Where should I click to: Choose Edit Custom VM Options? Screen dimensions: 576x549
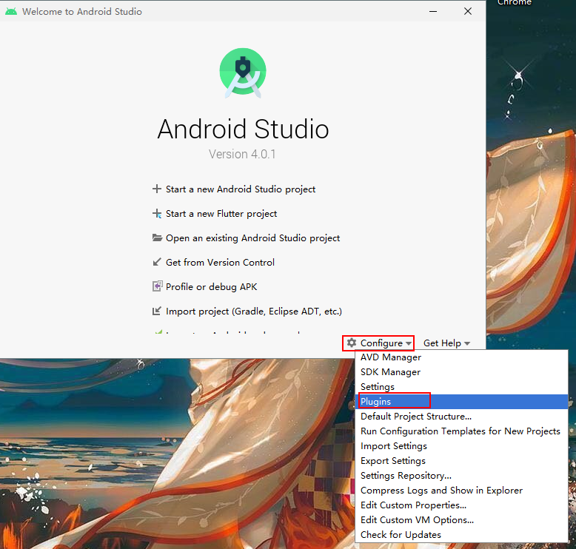(x=461, y=519)
